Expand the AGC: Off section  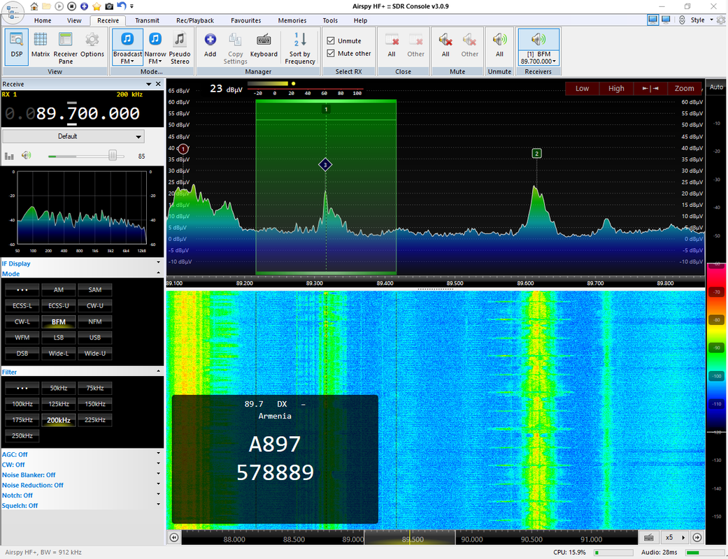(81, 454)
